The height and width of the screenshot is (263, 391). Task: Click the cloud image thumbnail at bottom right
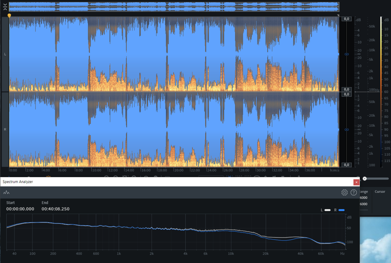[x=375, y=240]
